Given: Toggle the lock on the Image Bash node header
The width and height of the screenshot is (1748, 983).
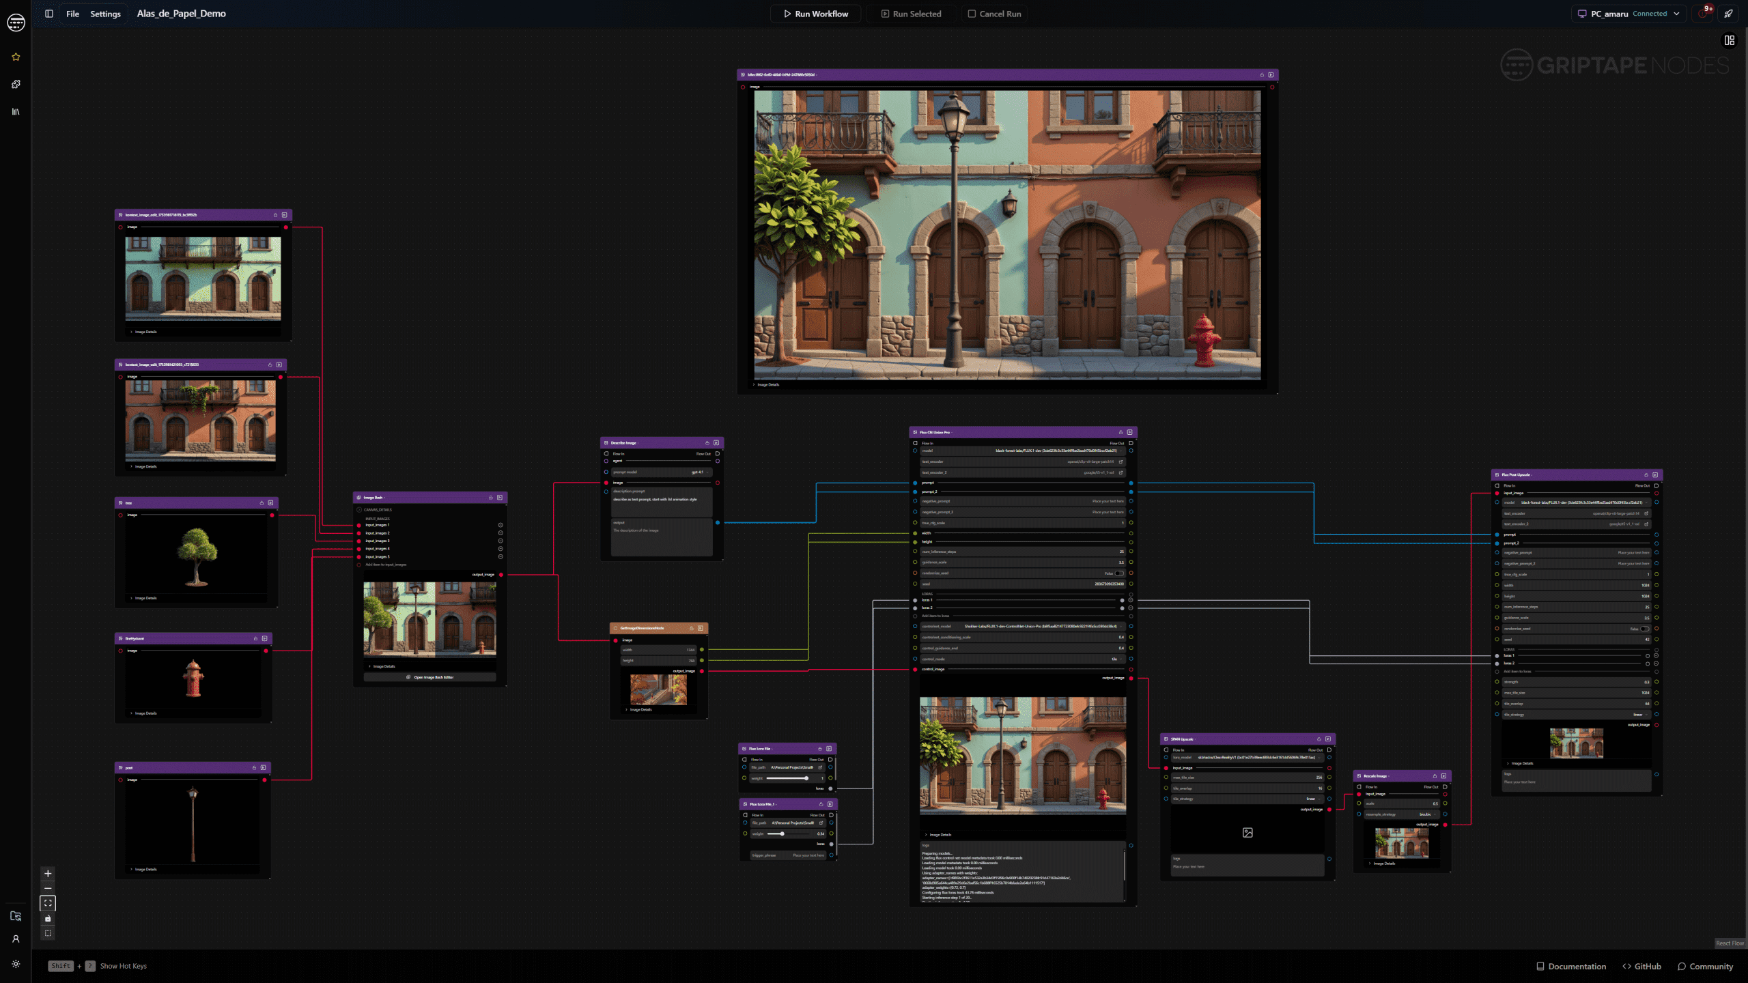Looking at the screenshot, I should coord(490,498).
